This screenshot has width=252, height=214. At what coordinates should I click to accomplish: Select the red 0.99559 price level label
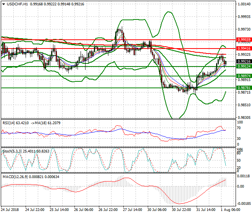click(244, 40)
